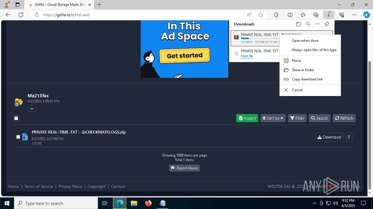Open the Extensions puzzle icon
The height and width of the screenshot is (209, 373).
276,15
